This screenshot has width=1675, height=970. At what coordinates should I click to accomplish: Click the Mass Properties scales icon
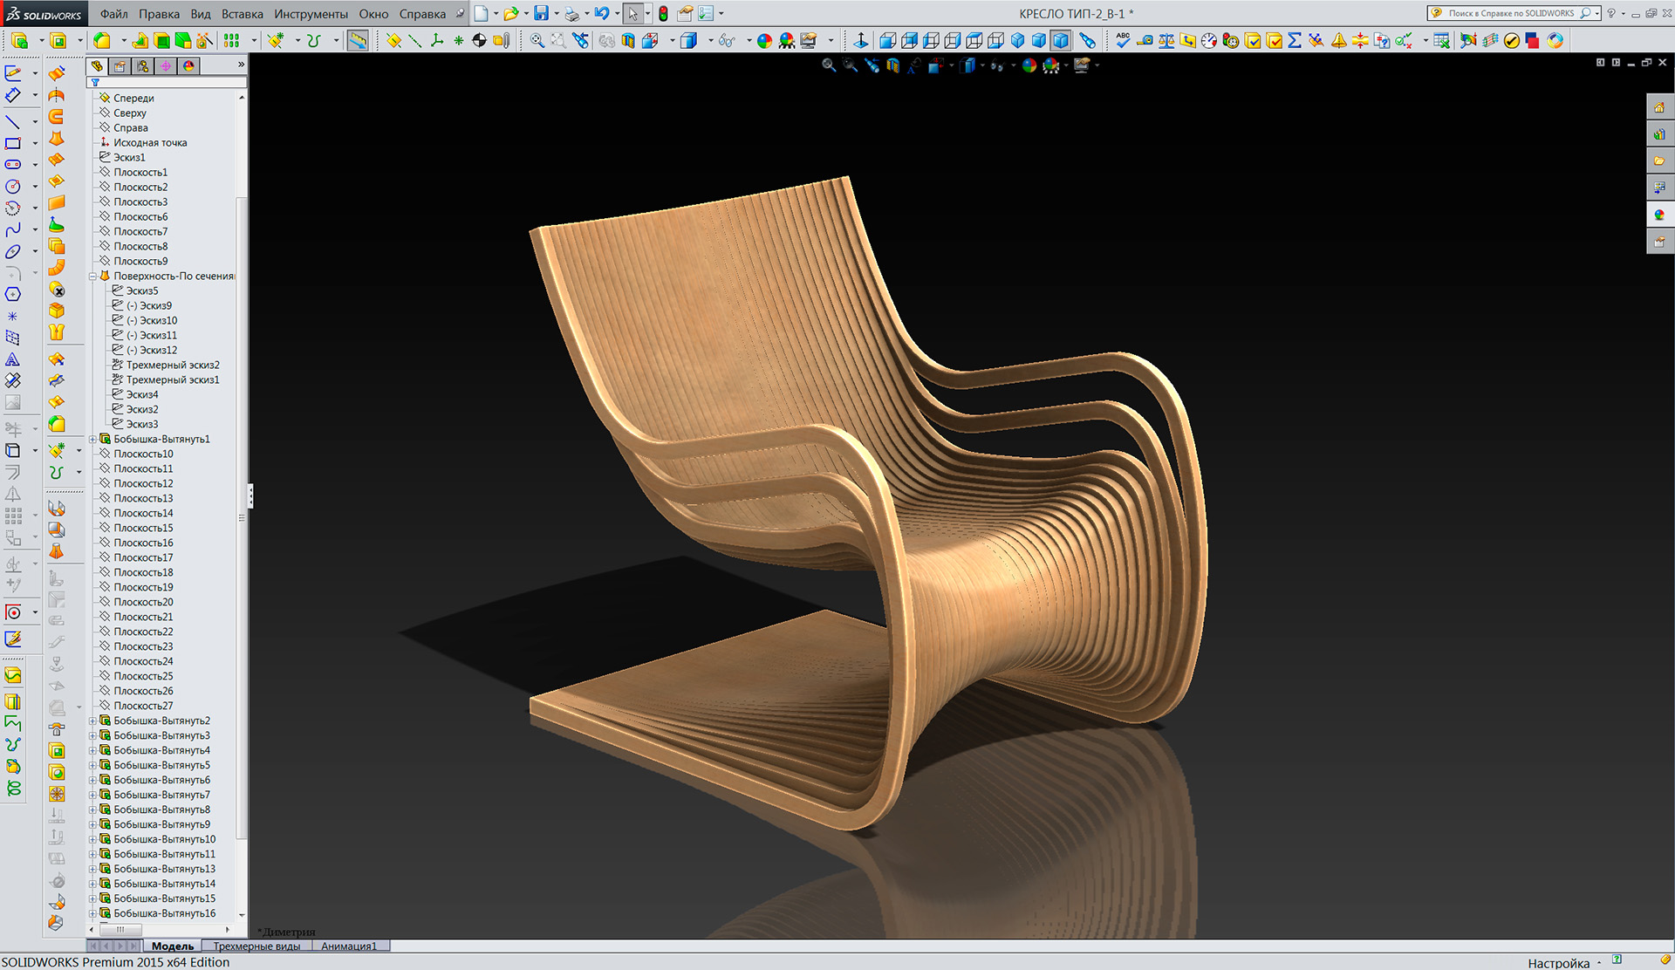coord(1166,41)
